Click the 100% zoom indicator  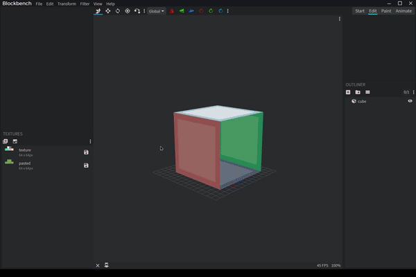tap(336, 265)
